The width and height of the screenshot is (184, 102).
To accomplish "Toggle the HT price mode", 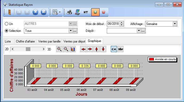I will 86,12.
